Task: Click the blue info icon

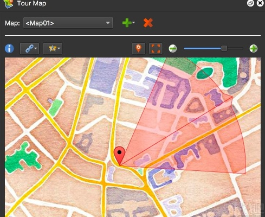Action: point(9,48)
